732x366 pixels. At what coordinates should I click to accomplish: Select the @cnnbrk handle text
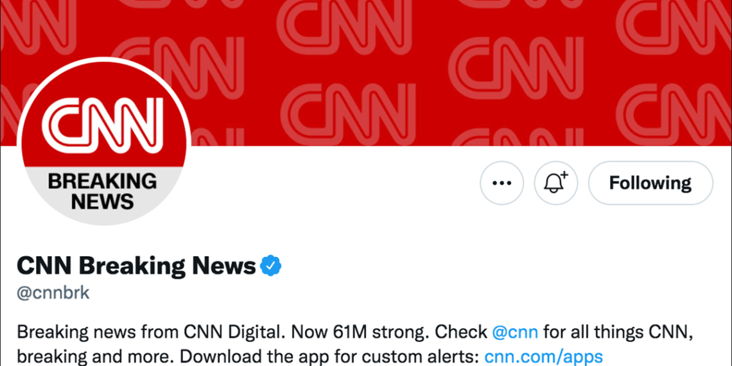coord(53,293)
